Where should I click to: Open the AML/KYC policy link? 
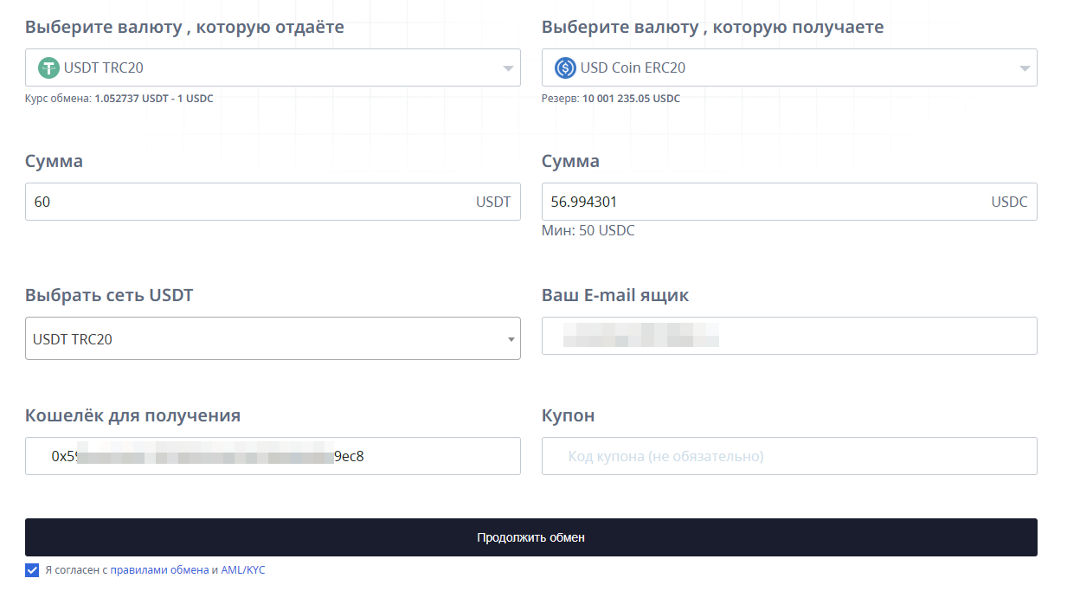(x=243, y=570)
